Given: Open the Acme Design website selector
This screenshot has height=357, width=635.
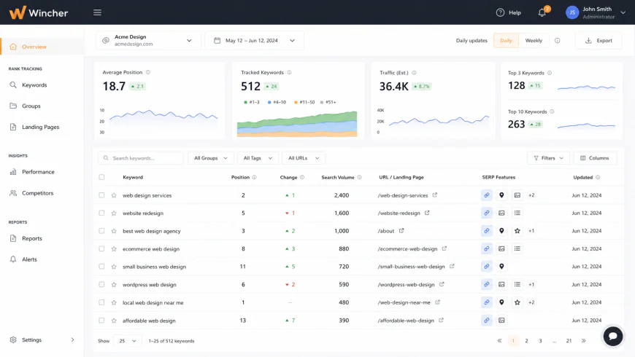Looking at the screenshot, I should (148, 40).
